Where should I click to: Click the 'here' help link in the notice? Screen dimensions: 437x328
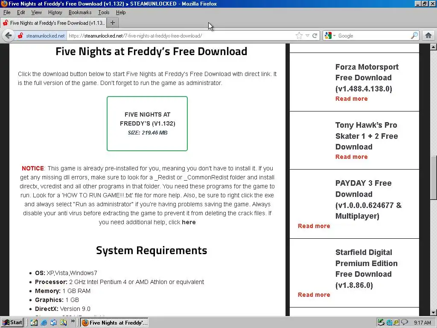click(x=189, y=222)
